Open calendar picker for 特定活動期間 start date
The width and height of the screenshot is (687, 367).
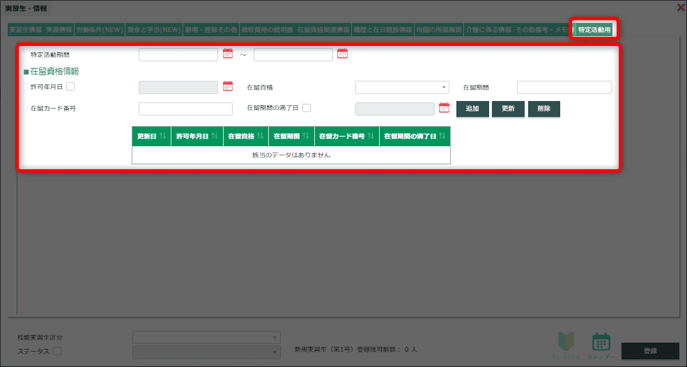coord(228,54)
